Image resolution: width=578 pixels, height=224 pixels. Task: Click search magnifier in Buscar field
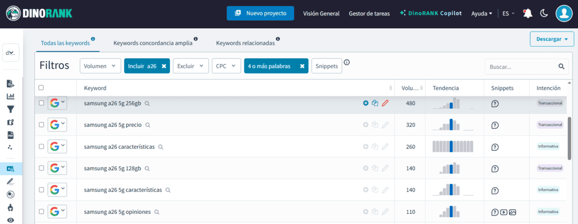pyautogui.click(x=562, y=67)
